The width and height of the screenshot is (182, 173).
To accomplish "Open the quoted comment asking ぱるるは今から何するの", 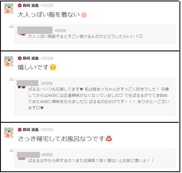I will point(95,158).
